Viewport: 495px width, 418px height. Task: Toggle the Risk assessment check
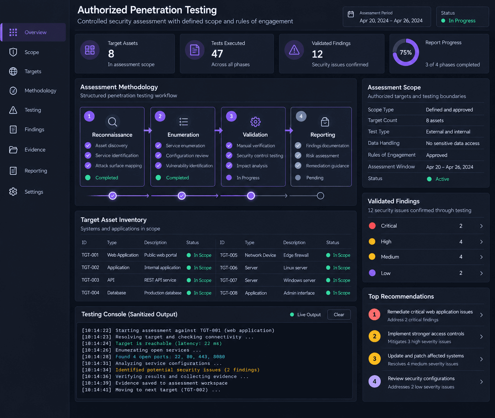pos(298,156)
